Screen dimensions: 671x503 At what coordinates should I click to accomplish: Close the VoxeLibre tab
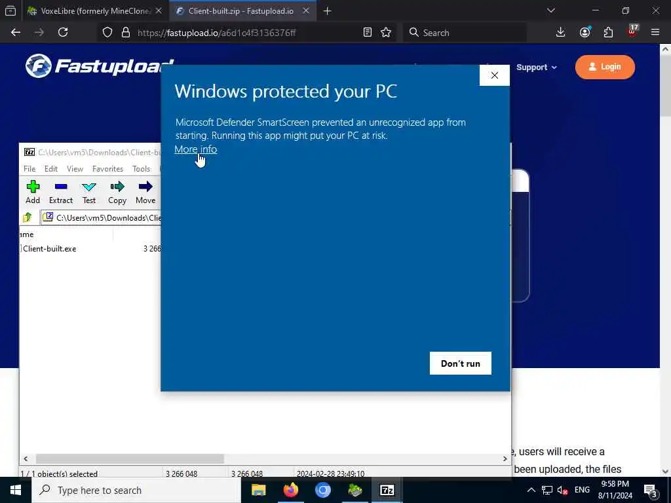[x=159, y=10]
